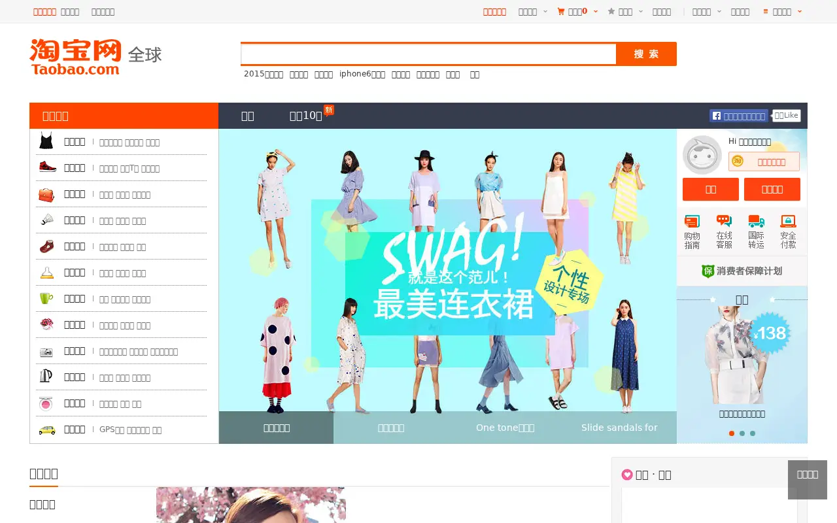
Task: Click the baby bottle category icon
Action: pyautogui.click(x=46, y=273)
